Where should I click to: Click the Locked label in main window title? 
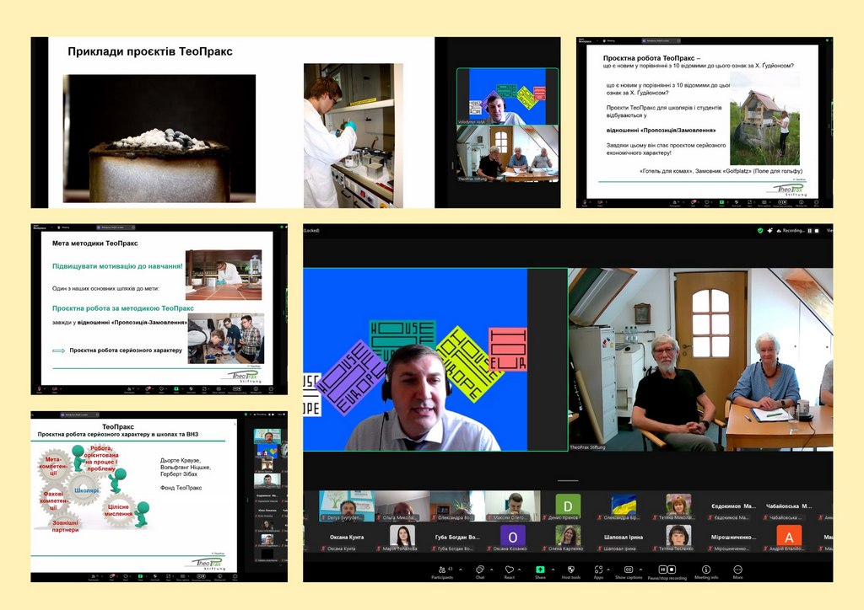[x=311, y=231]
